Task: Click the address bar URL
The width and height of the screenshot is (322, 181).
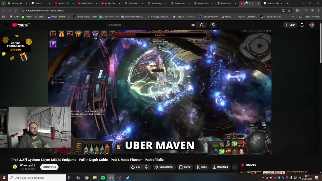Action: (x=45, y=11)
